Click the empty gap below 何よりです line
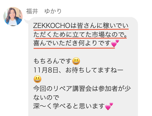 (x=83, y=53)
